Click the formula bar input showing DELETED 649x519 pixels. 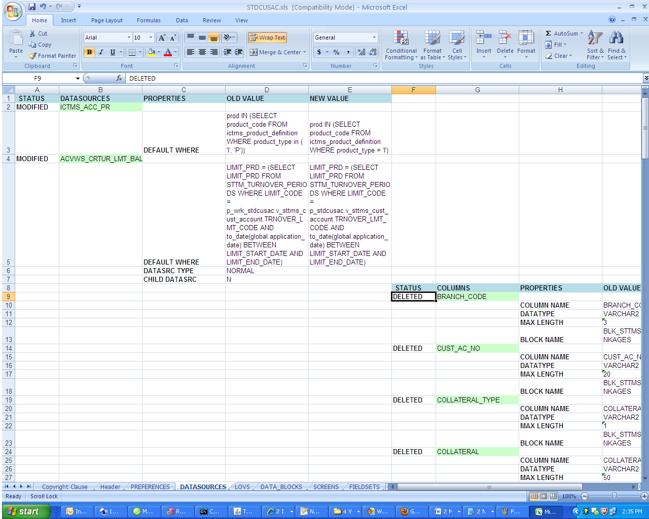(x=384, y=78)
